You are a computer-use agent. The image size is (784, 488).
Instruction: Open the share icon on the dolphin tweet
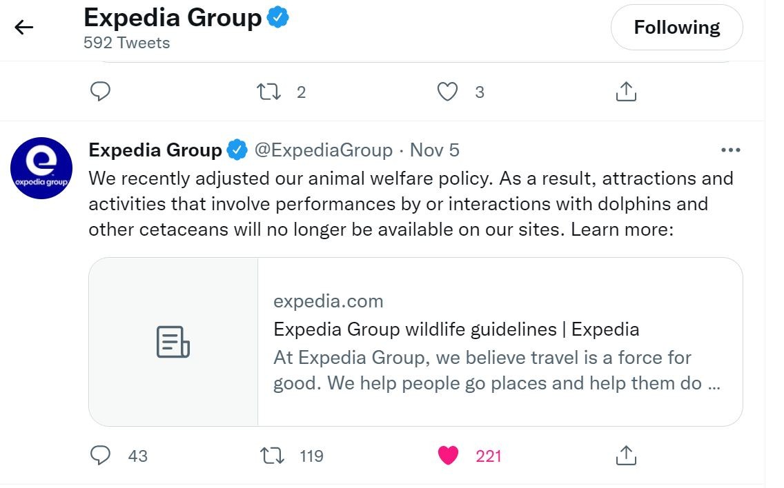click(x=626, y=456)
